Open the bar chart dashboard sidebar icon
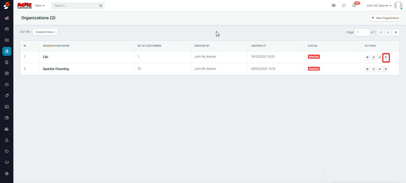The height and width of the screenshot is (183, 406). click(x=7, y=18)
